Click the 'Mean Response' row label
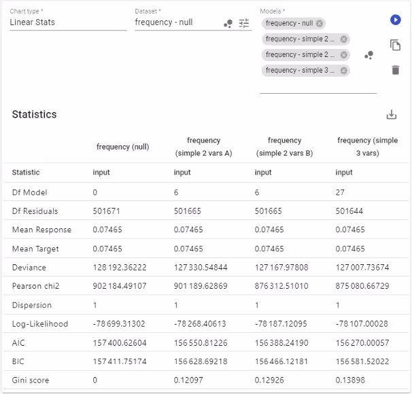Image resolution: width=412 pixels, height=394 pixels. tap(41, 230)
